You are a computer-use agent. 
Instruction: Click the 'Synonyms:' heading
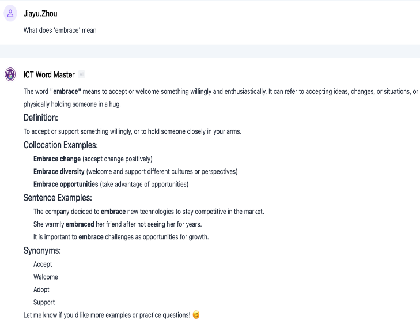point(42,251)
